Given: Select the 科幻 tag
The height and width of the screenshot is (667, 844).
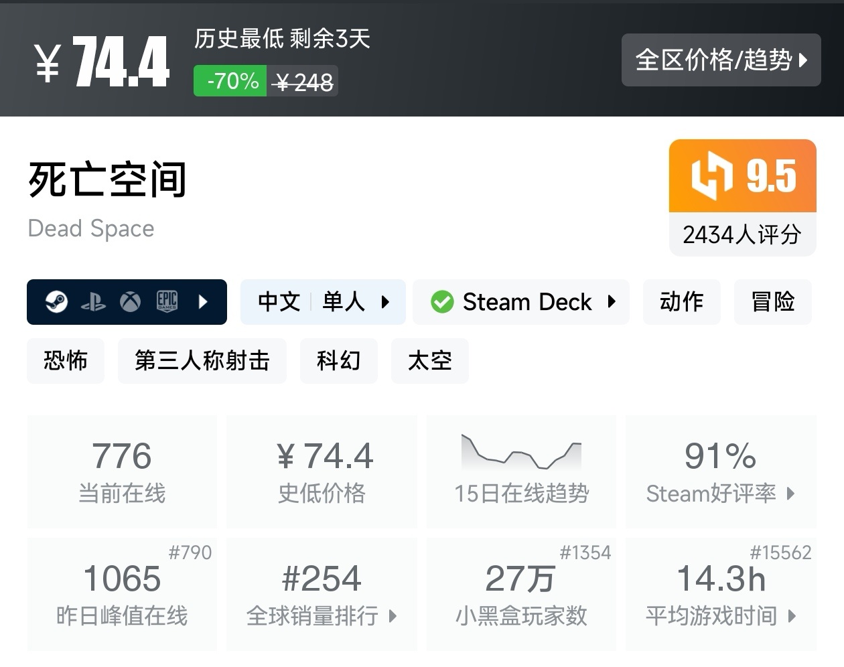Looking at the screenshot, I should coord(339,361).
